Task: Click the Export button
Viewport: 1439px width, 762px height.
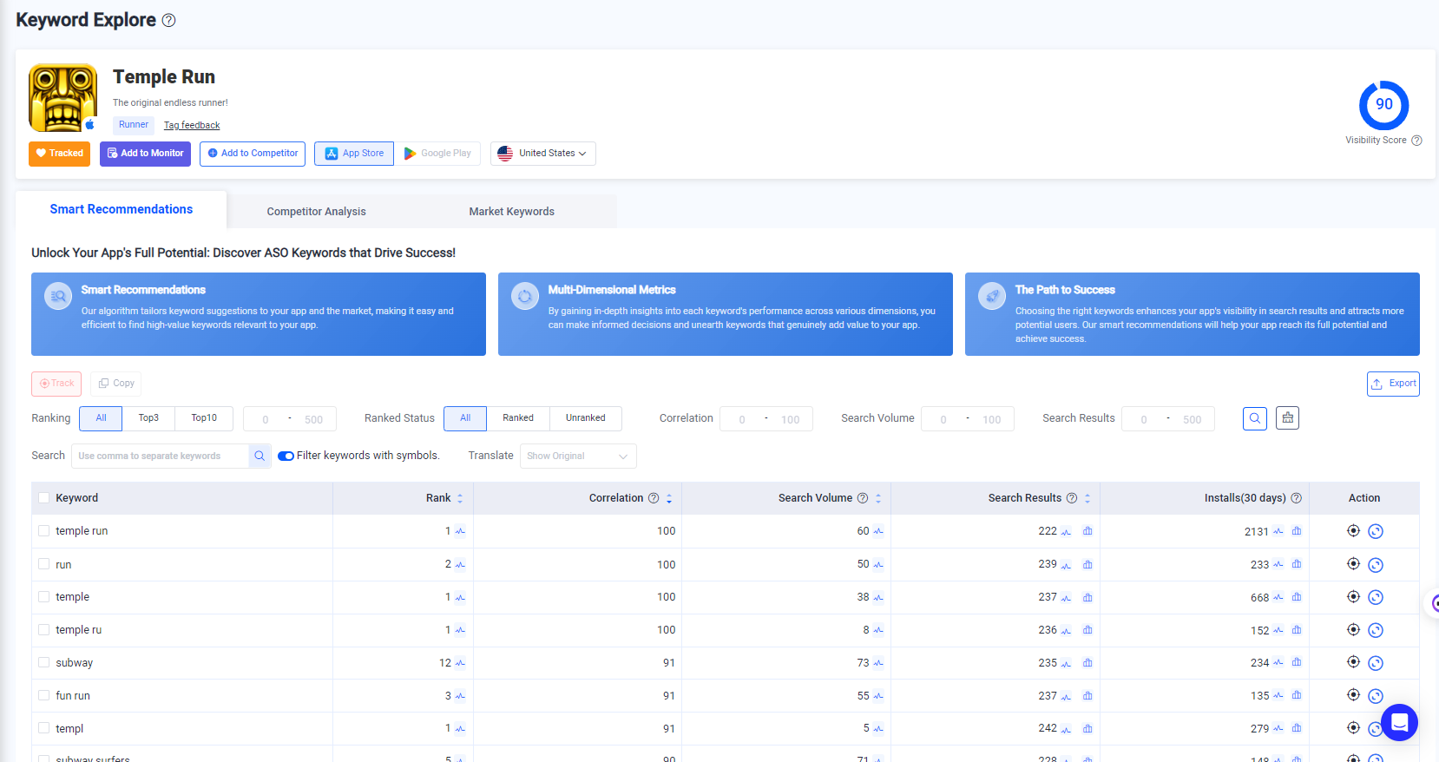Action: [1393, 384]
